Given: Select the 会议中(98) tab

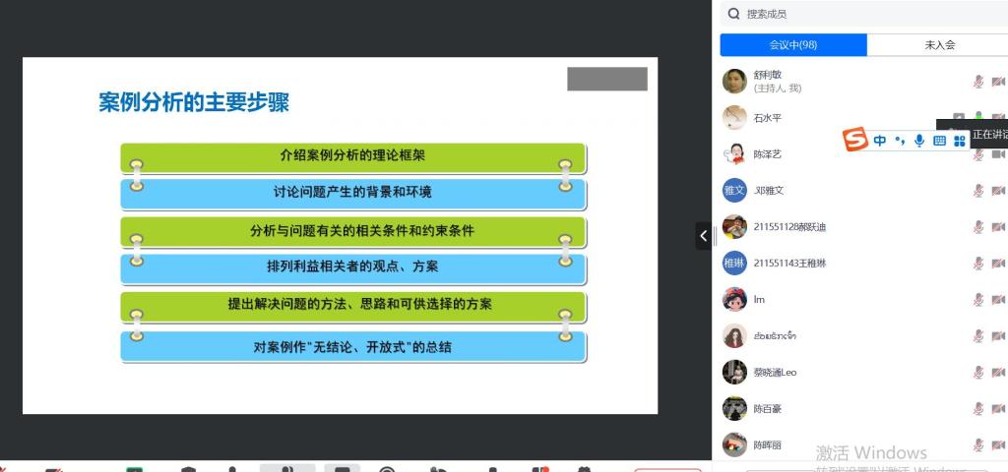Looking at the screenshot, I should 793,45.
